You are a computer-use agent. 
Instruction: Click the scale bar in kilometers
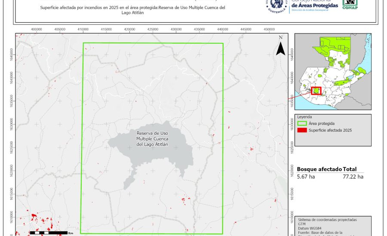click(x=47, y=232)
